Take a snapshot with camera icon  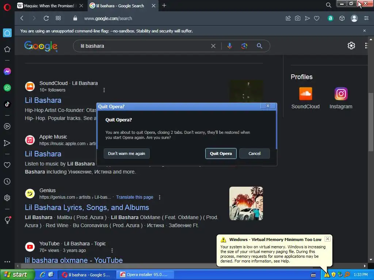(x=298, y=18)
